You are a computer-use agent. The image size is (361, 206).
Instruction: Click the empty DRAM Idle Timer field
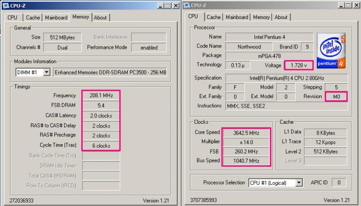[101, 166]
